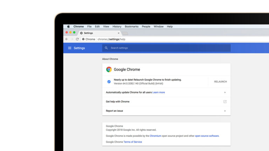This screenshot has height=151, width=269.
Task: Open the History menu
Action: (117, 27)
